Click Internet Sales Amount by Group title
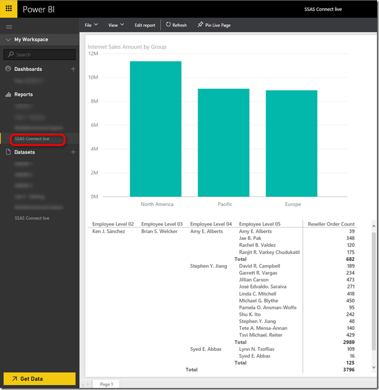 pos(127,47)
